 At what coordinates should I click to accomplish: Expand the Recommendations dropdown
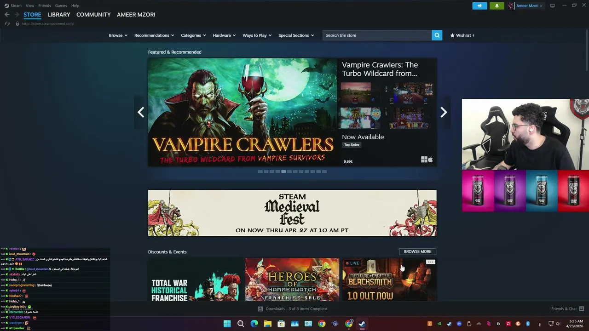[154, 35]
